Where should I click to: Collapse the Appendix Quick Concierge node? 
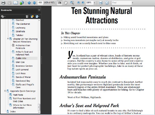click(5, 91)
